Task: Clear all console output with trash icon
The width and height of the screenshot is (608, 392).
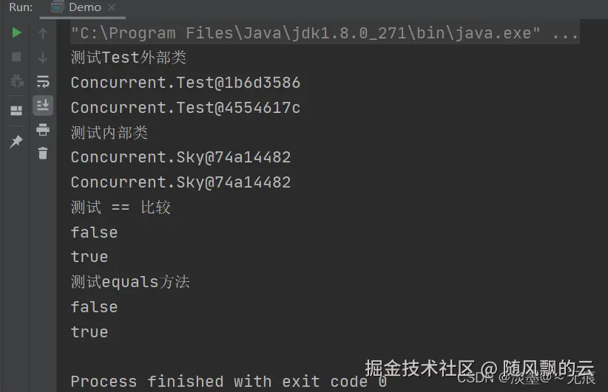Action: pyautogui.click(x=43, y=153)
